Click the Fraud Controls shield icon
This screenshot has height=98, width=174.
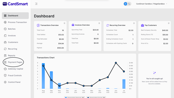coord(5,76)
